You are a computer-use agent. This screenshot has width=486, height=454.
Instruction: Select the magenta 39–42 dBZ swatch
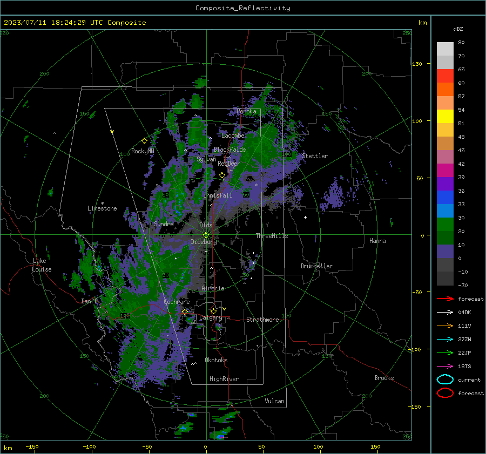point(445,171)
